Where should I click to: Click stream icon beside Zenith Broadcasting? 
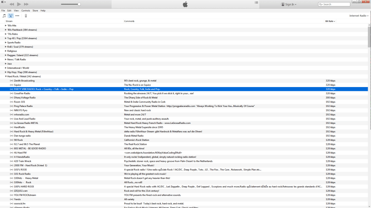(x=11, y=81)
